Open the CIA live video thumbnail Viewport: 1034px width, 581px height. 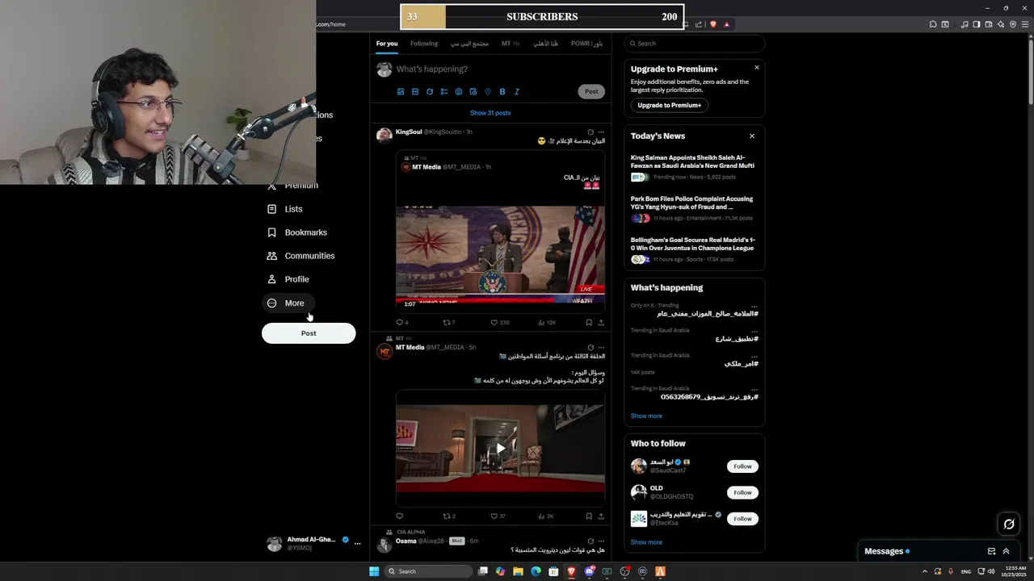click(500, 254)
